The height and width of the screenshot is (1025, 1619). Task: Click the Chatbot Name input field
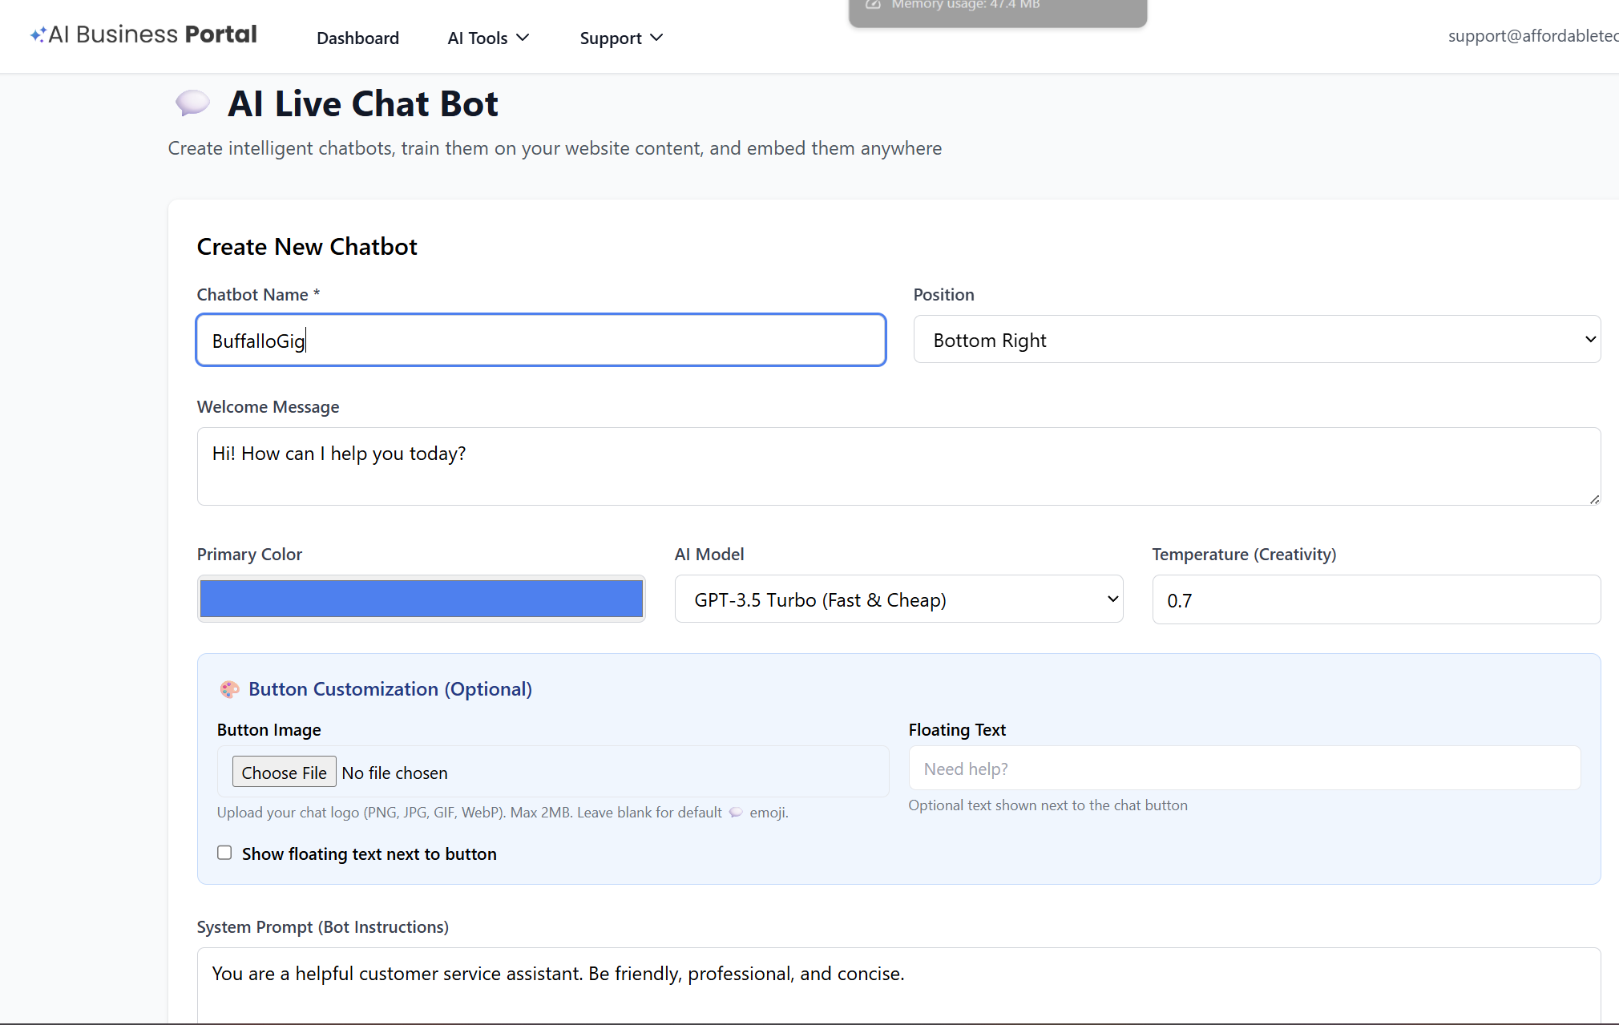pyautogui.click(x=541, y=341)
